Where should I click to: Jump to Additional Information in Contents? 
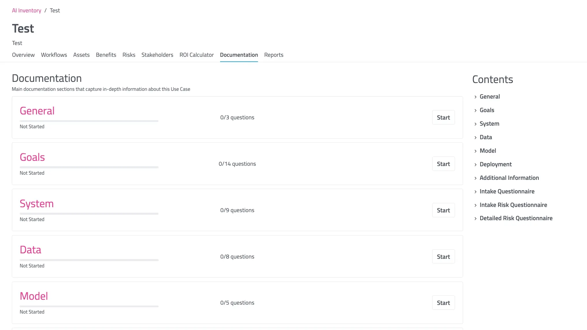(509, 178)
